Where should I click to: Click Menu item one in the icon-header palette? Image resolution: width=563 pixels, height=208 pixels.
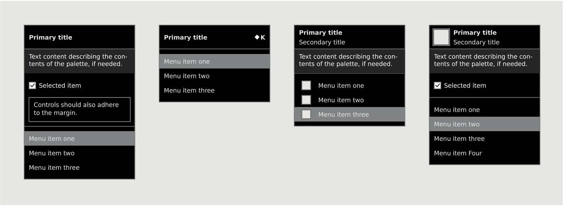click(457, 110)
